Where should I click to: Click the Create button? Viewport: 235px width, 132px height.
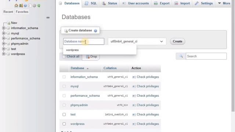(177, 41)
